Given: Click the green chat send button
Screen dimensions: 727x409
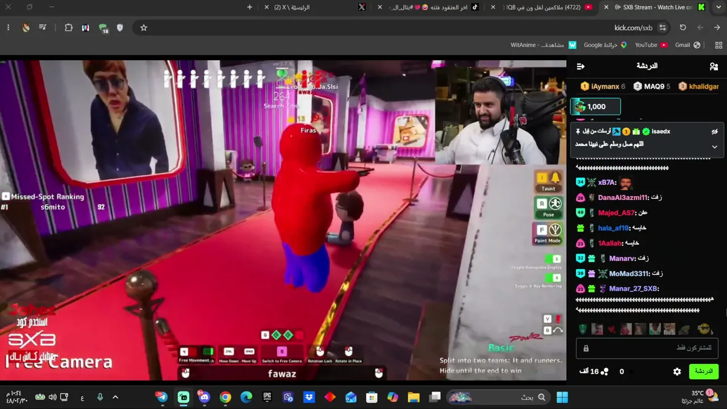Looking at the screenshot, I should tap(704, 372).
